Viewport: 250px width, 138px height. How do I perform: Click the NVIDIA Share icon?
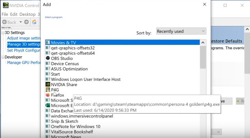48,84
